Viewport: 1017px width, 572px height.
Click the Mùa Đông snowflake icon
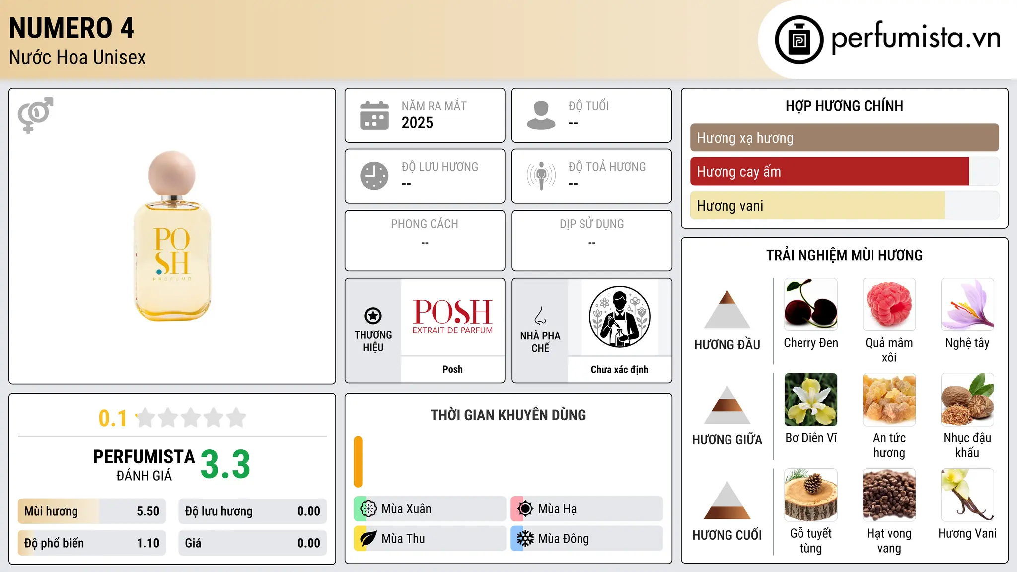(x=525, y=539)
